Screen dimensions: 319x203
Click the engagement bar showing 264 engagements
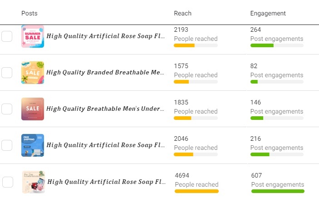tap(277, 45)
